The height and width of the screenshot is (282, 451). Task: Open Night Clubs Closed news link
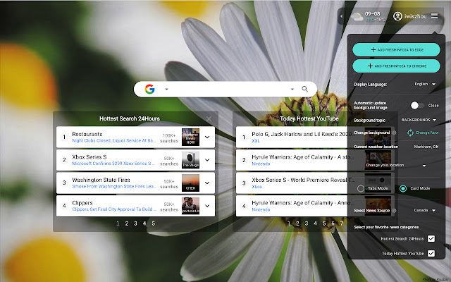[114, 141]
